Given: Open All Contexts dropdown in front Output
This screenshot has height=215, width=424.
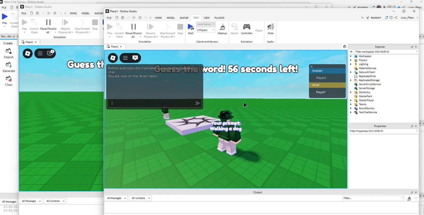Looking at the screenshot, I should (x=140, y=198).
